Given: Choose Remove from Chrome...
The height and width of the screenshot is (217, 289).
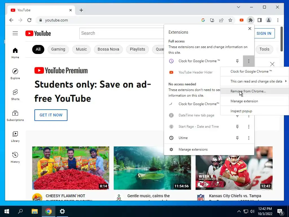Looking at the screenshot, I should click(255, 91).
